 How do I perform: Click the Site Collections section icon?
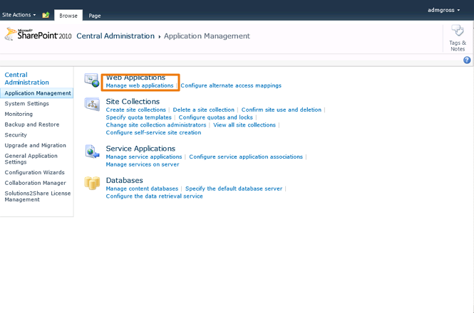(x=92, y=104)
